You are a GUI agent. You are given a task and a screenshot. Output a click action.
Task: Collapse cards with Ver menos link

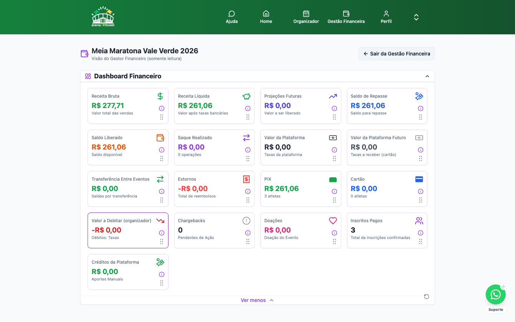coord(257,300)
